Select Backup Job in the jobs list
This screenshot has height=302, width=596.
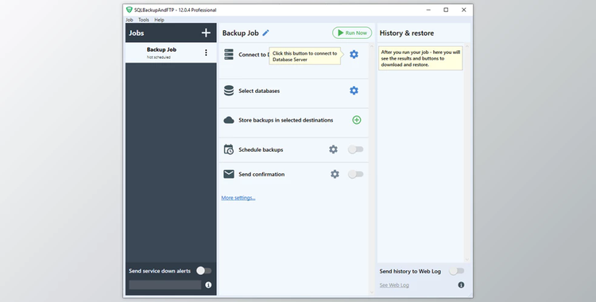171,52
